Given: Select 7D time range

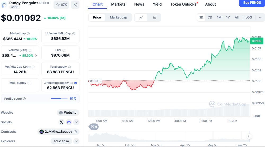Looking at the screenshot, I should [x=210, y=17].
